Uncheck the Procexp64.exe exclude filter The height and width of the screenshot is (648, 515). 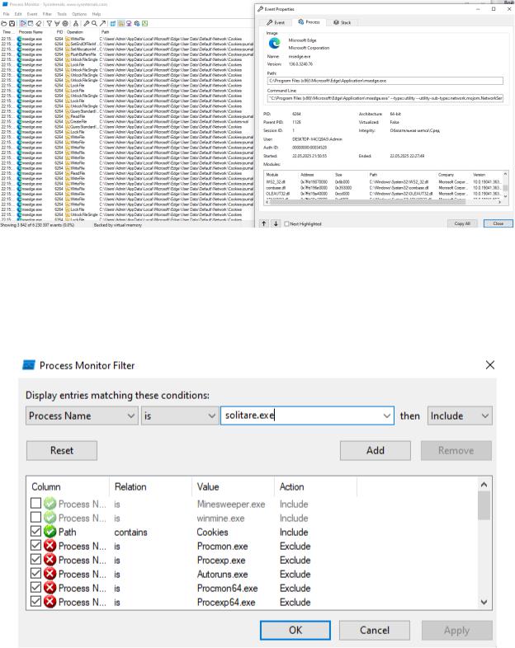point(36,601)
